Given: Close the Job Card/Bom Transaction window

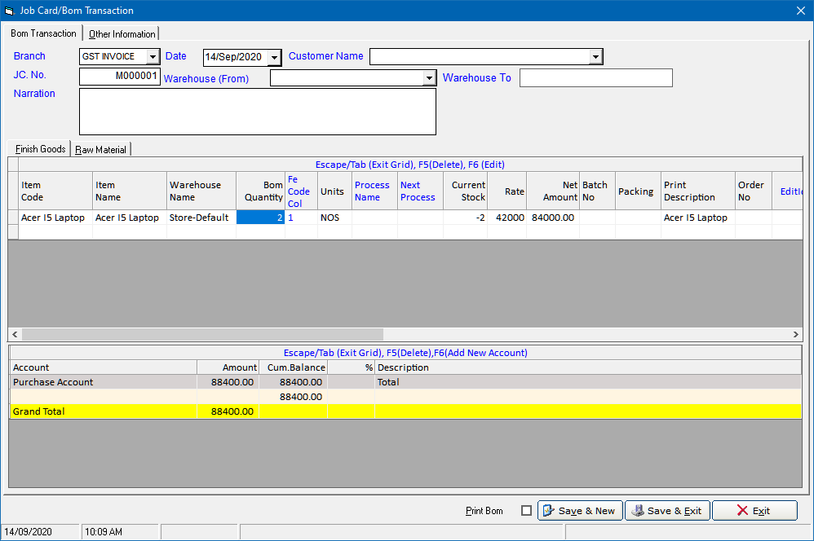Looking at the screenshot, I should coord(800,11).
